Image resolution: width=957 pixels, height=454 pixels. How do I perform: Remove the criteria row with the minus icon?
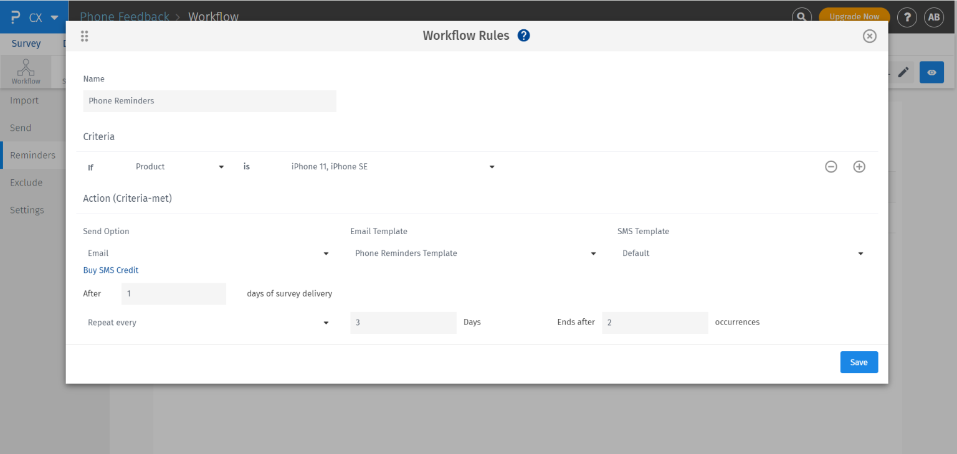[831, 166]
